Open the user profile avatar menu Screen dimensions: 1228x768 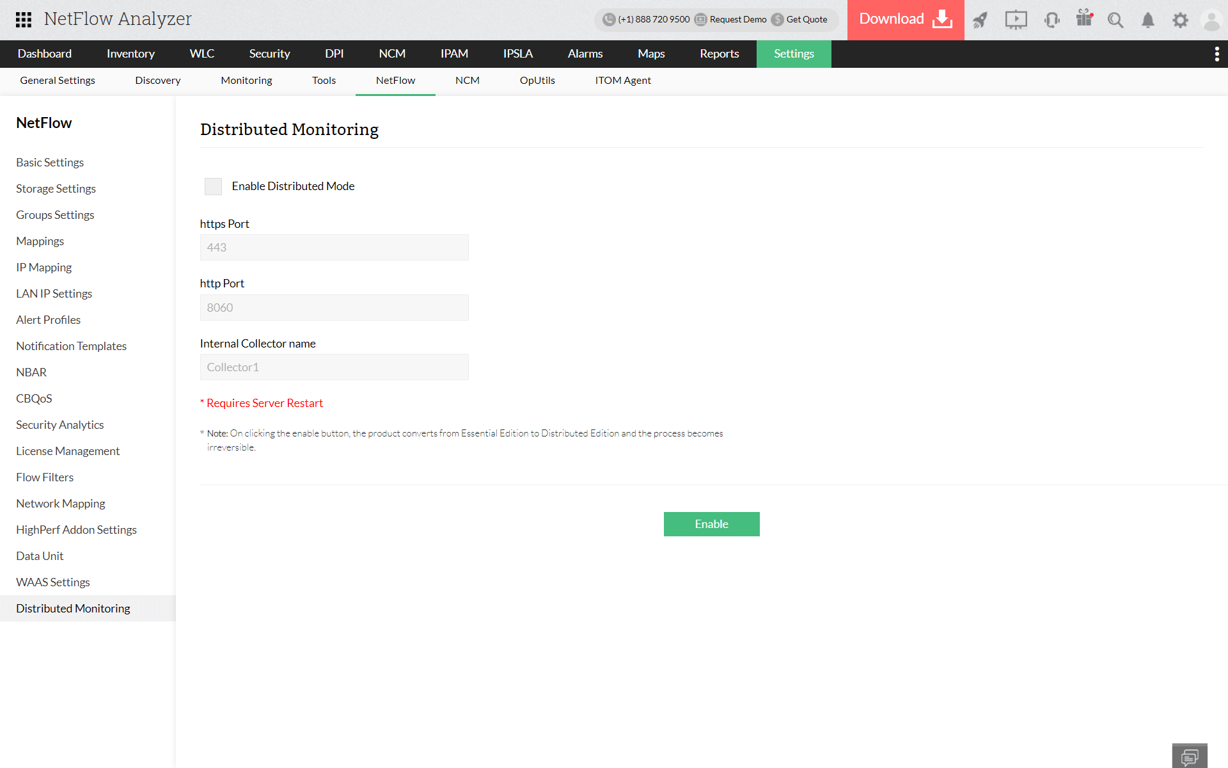coord(1212,20)
